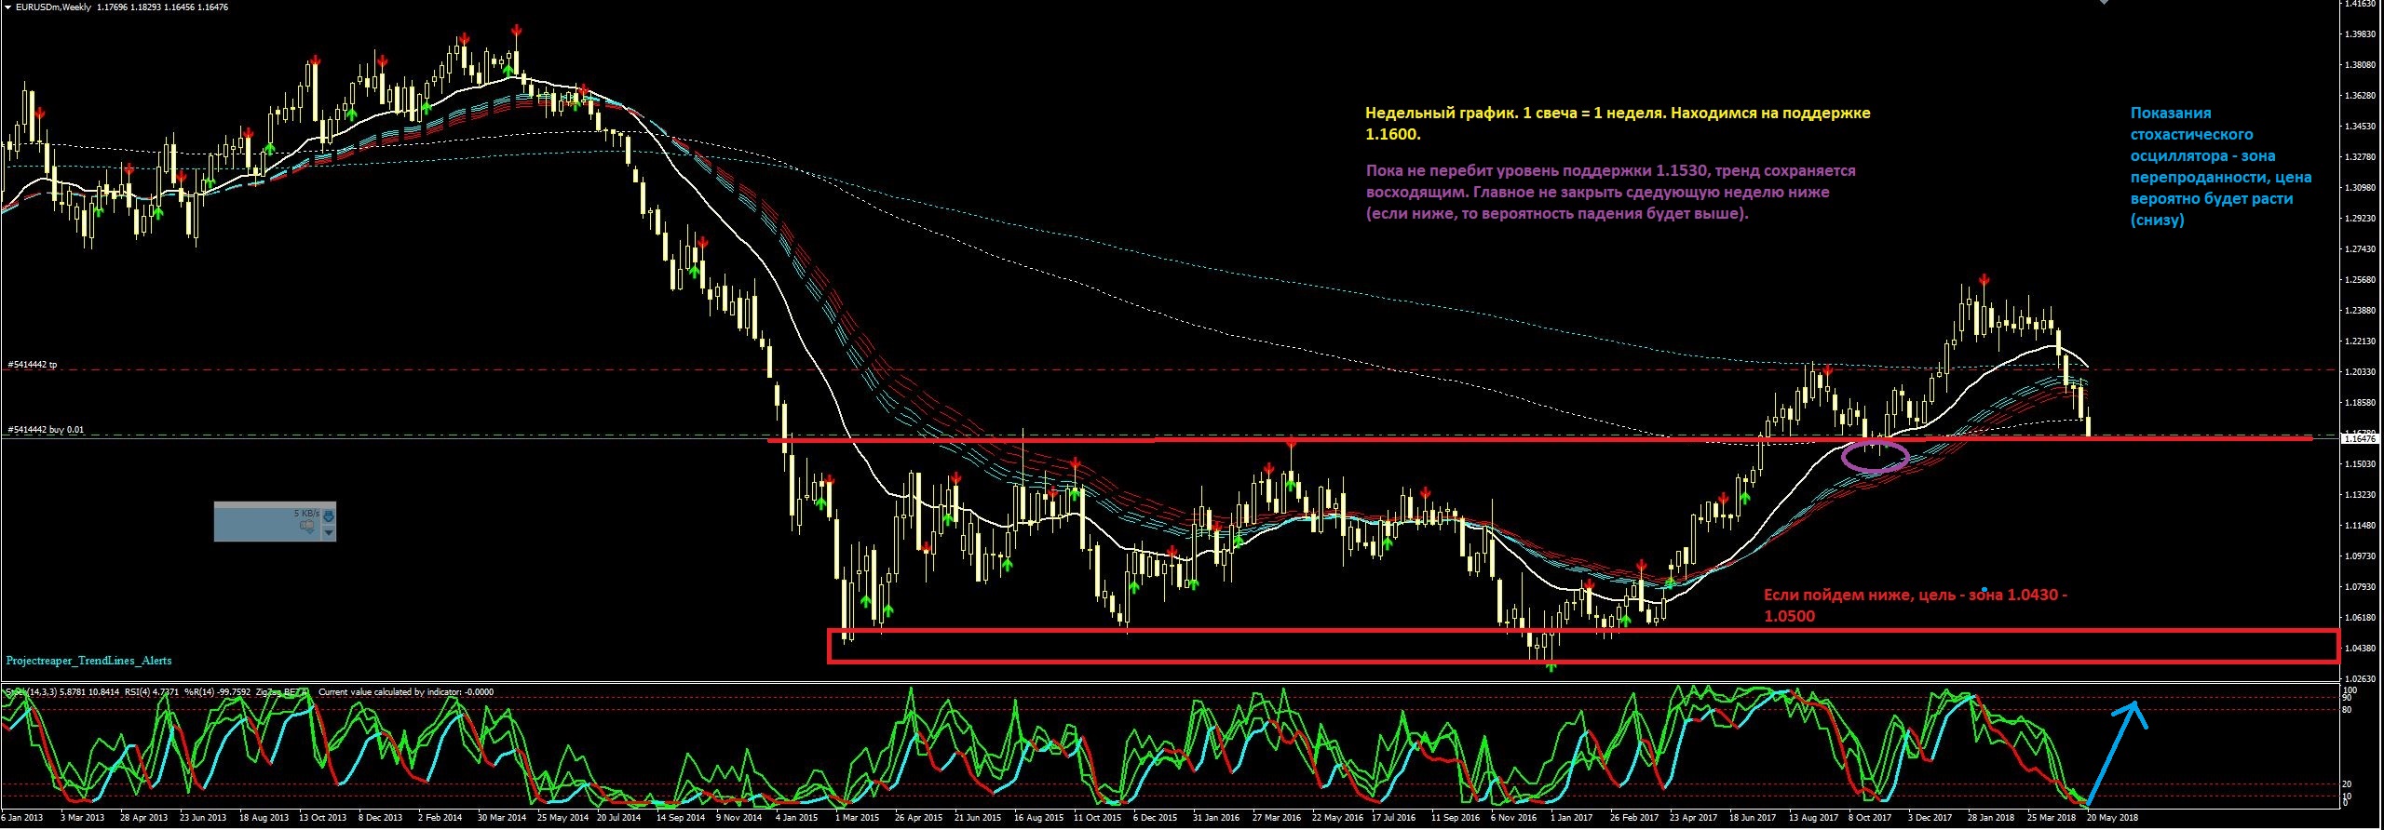Click the RSI(4) 4.7371 indicator label

154,691
